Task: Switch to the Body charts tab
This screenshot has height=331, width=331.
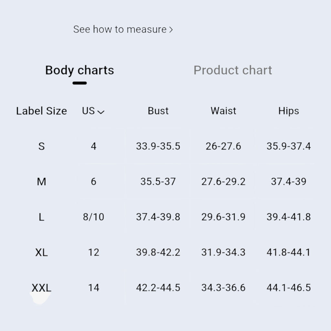Action: [x=80, y=70]
